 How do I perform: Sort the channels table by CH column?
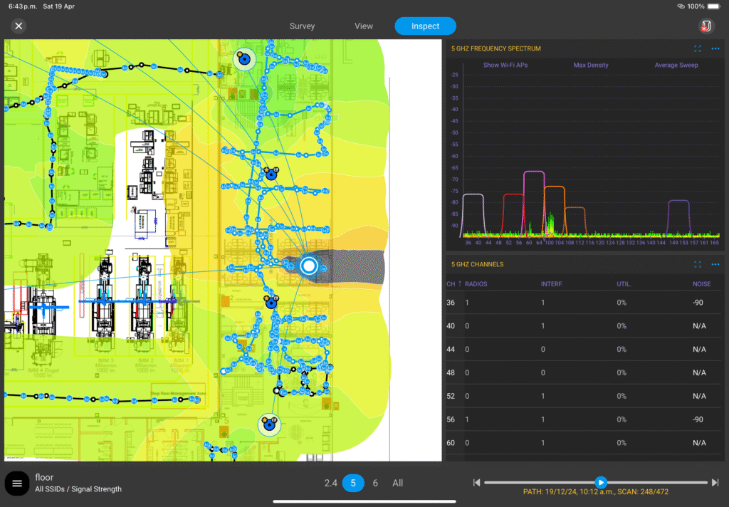[452, 284]
